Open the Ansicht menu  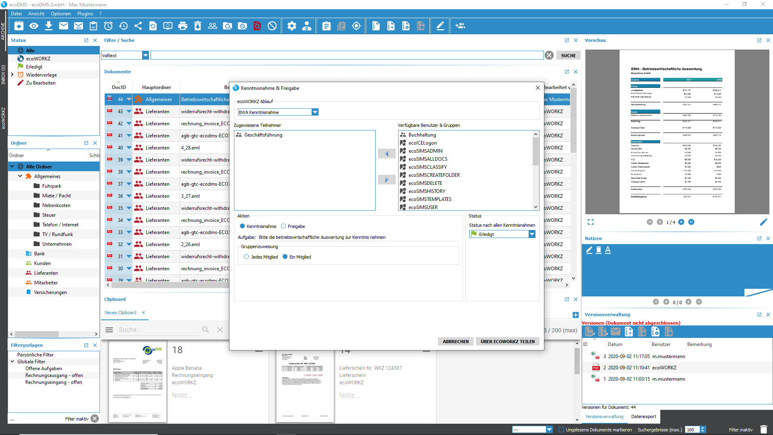pos(36,14)
